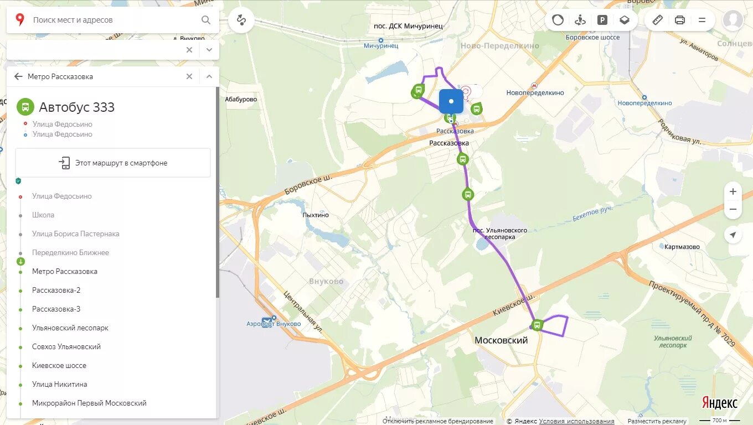
Task: Click the Yandex Maps pin logo
Action: (x=20, y=20)
